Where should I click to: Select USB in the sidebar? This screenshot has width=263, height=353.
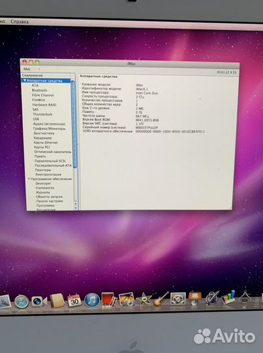click(36, 119)
